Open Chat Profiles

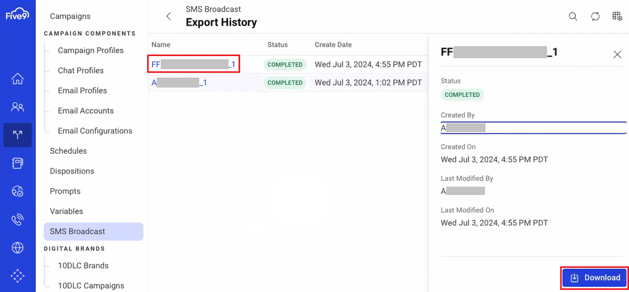point(80,70)
